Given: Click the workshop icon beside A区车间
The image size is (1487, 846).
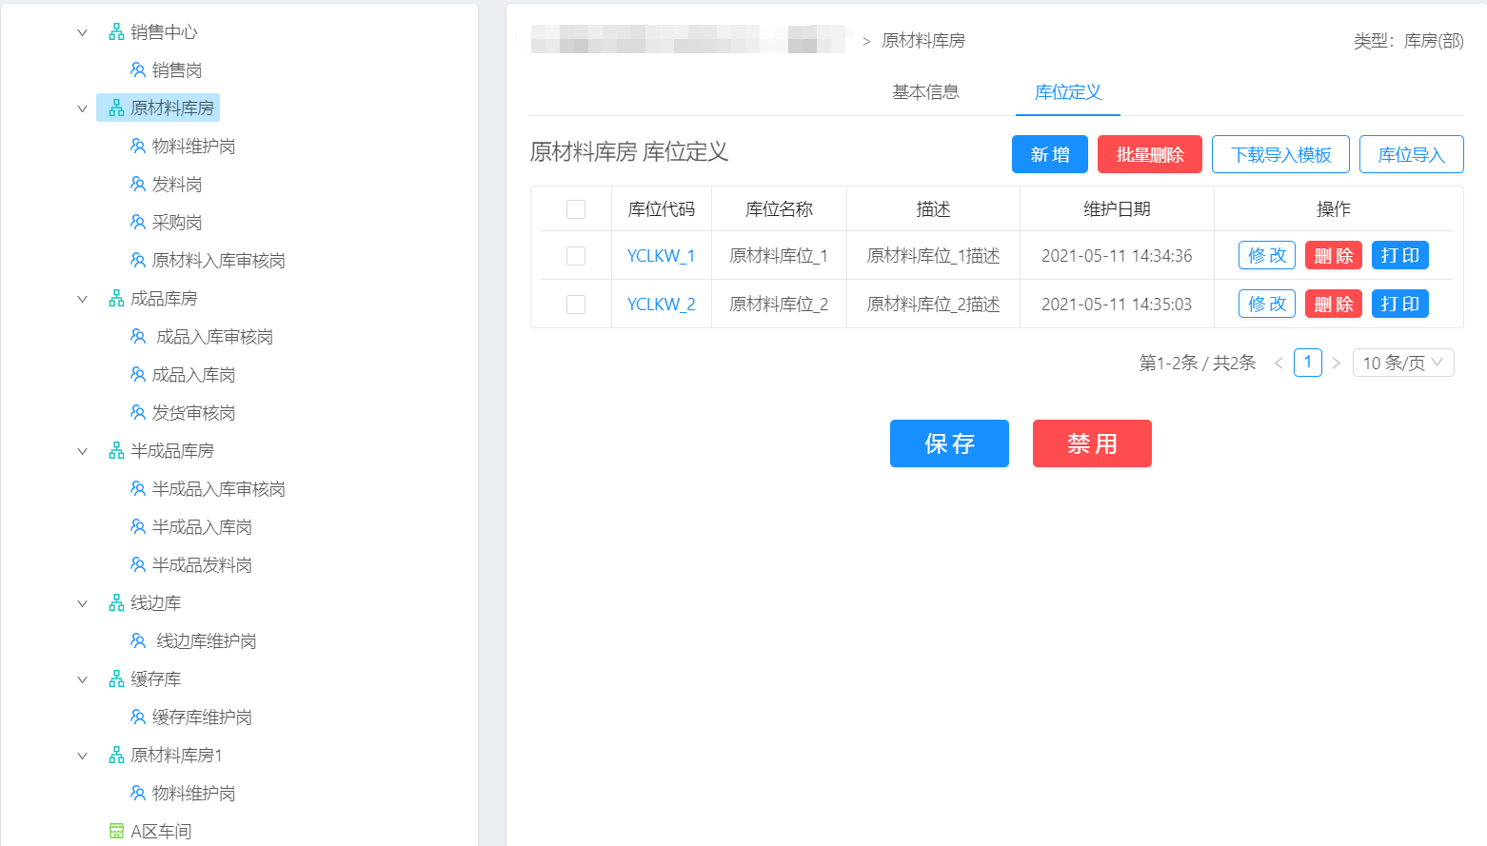Looking at the screenshot, I should coord(116,832).
